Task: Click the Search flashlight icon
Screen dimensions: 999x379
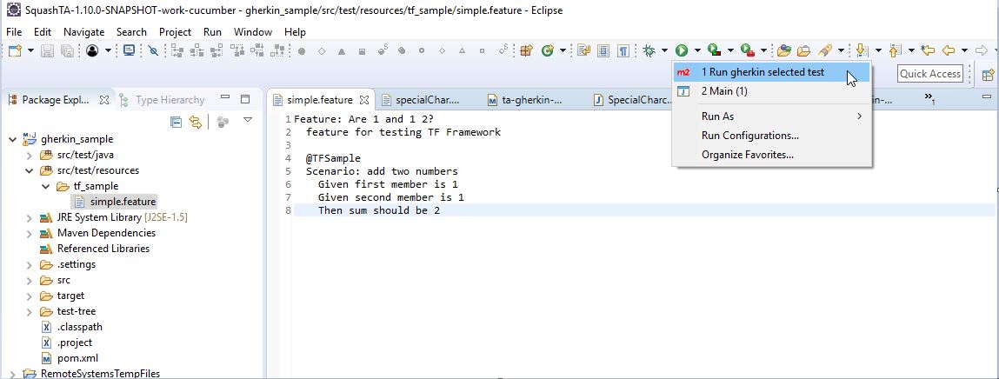Action: 825,50
